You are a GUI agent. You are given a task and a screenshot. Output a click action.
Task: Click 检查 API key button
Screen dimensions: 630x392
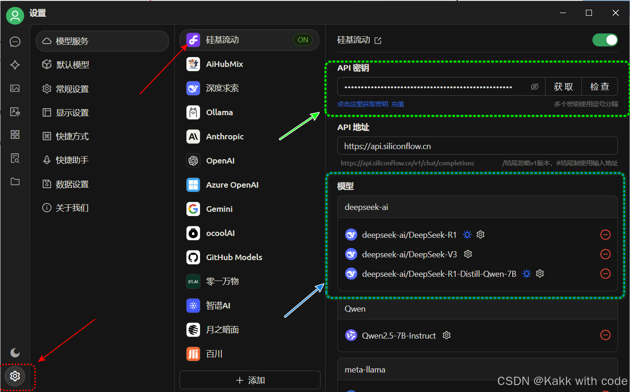pos(599,86)
